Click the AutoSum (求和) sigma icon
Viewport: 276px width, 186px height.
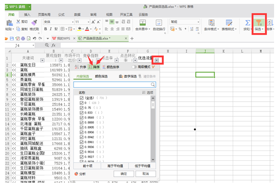point(248,23)
